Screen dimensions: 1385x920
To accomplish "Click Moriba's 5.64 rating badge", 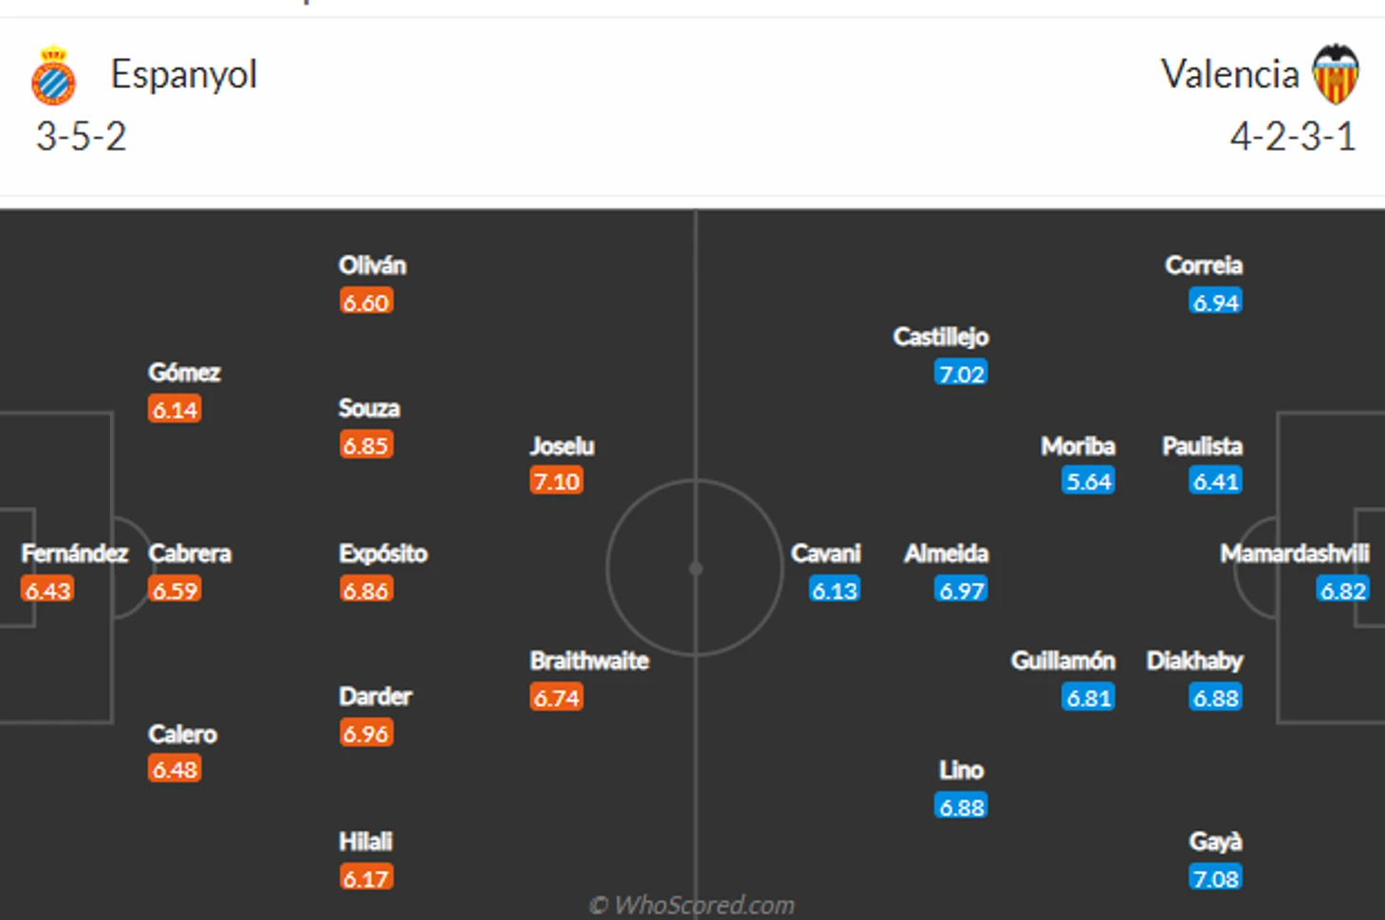I will pos(1088,481).
